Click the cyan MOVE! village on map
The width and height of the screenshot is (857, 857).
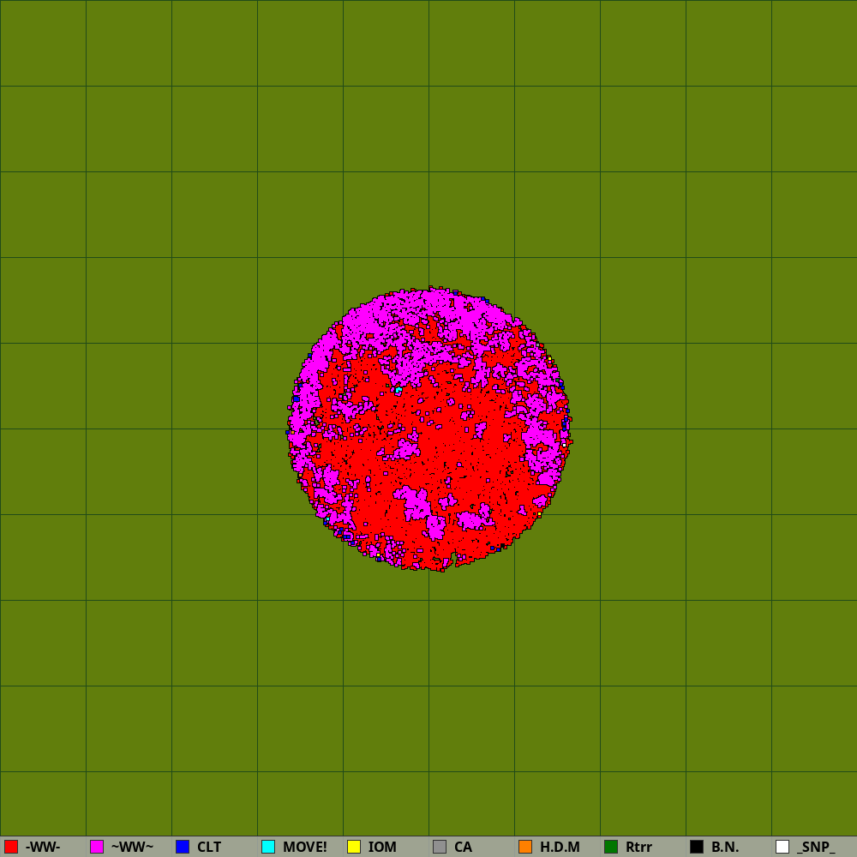point(399,390)
